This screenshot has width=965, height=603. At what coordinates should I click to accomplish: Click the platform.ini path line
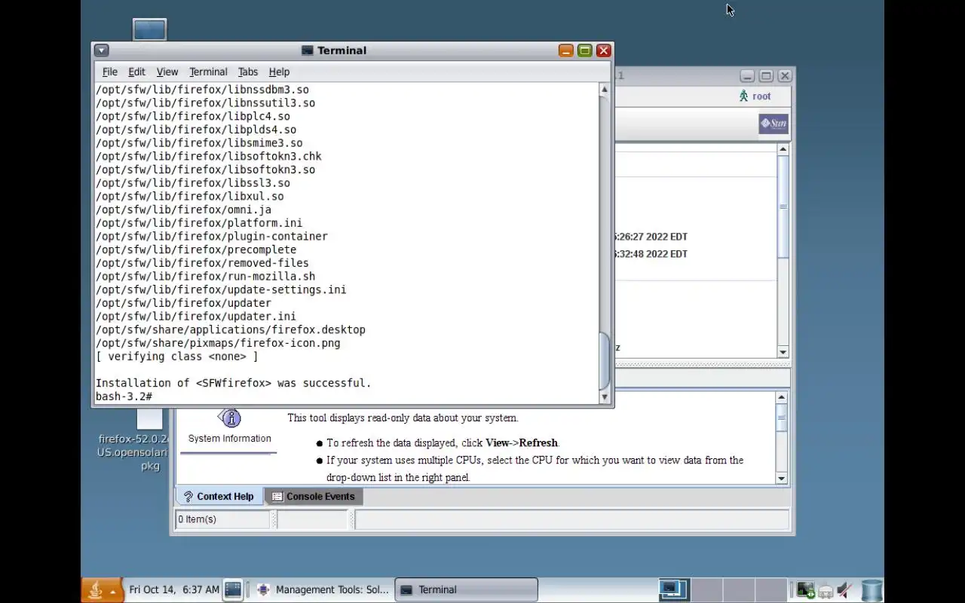click(x=199, y=223)
